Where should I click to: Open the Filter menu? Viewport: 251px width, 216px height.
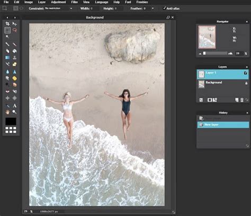(x=75, y=2)
